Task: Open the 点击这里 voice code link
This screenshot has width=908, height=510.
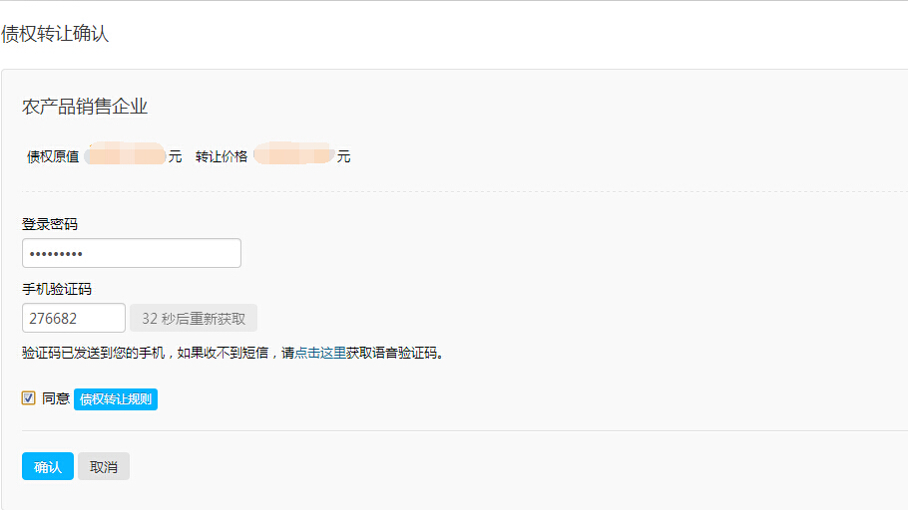Action: [x=319, y=353]
